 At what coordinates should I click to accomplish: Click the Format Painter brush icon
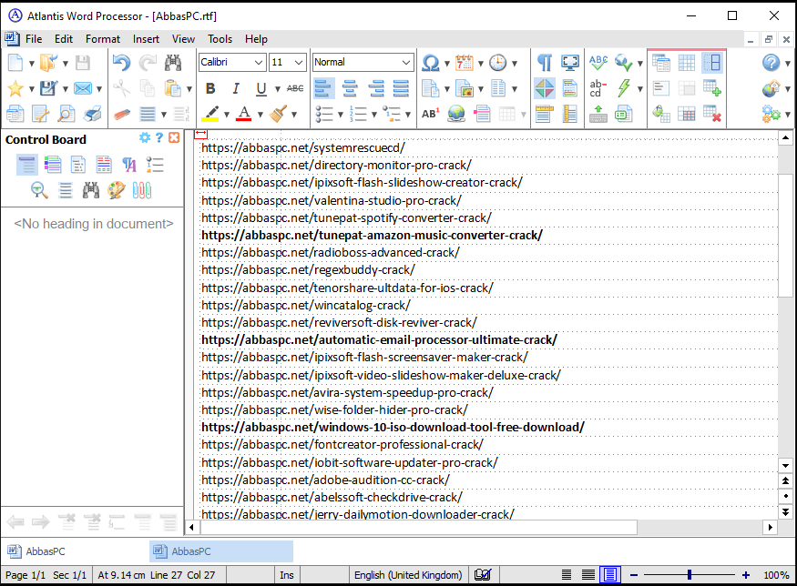(x=278, y=114)
